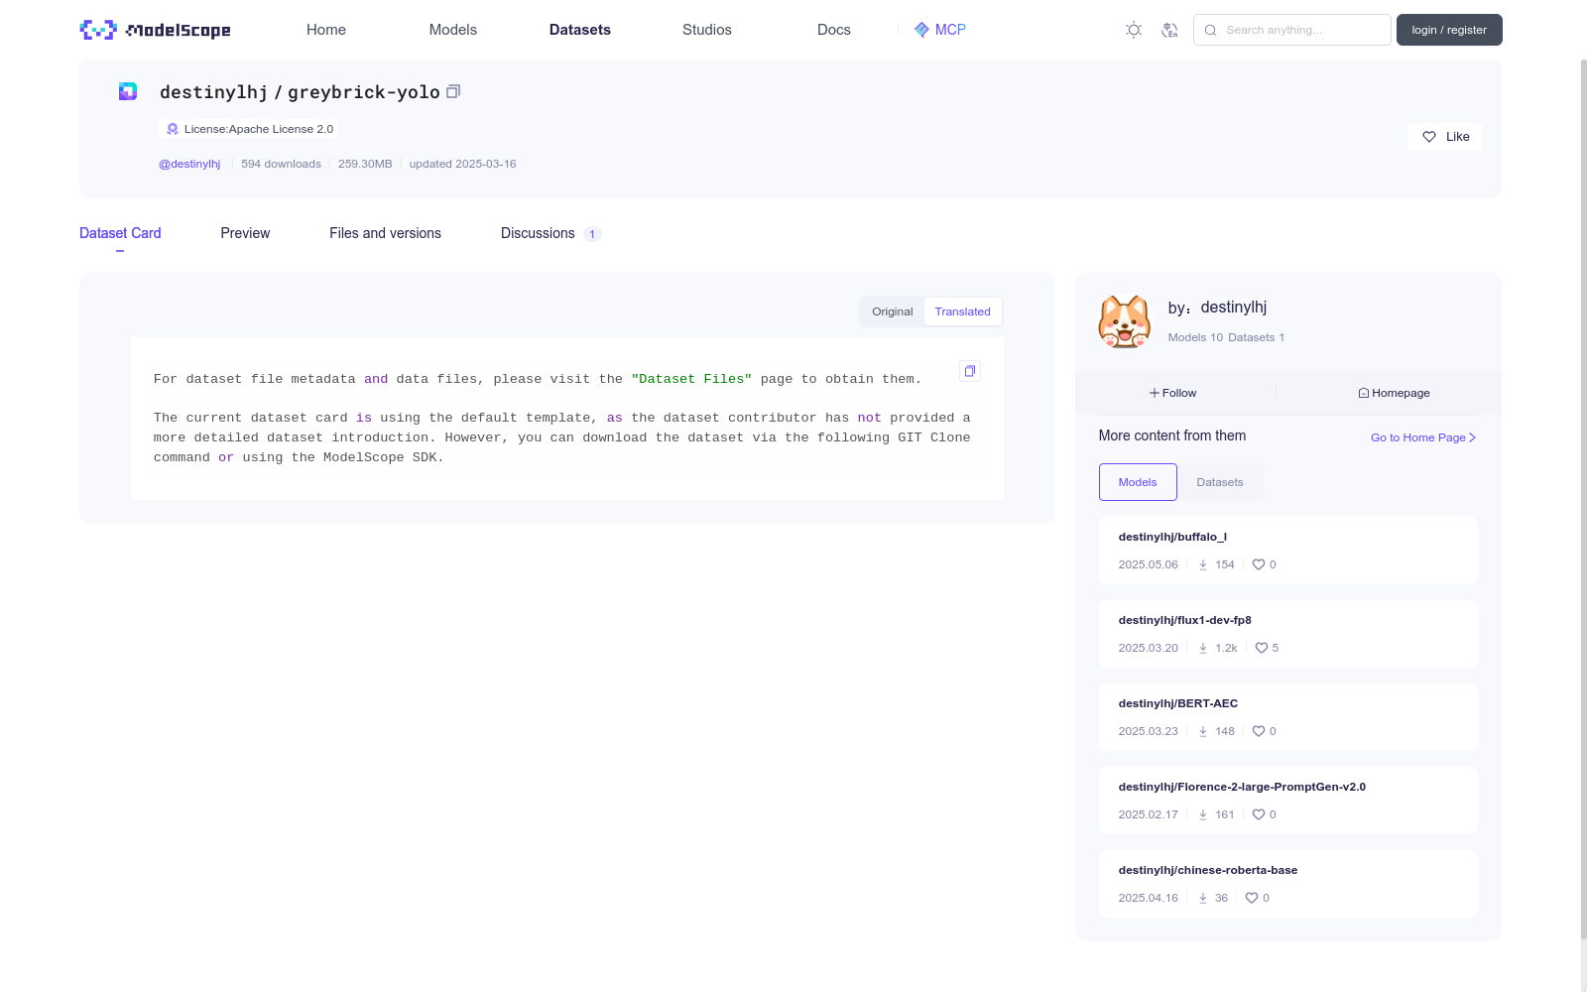Select the Dataset Card tab
This screenshot has height=992, width=1587.
click(120, 233)
